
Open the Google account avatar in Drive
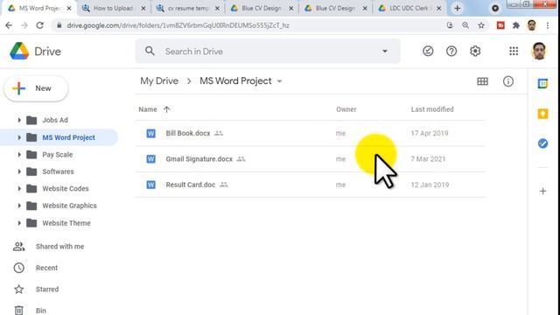tap(539, 51)
